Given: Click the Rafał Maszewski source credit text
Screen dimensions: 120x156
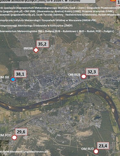Looking at the screenshot, I should coord(24,151).
